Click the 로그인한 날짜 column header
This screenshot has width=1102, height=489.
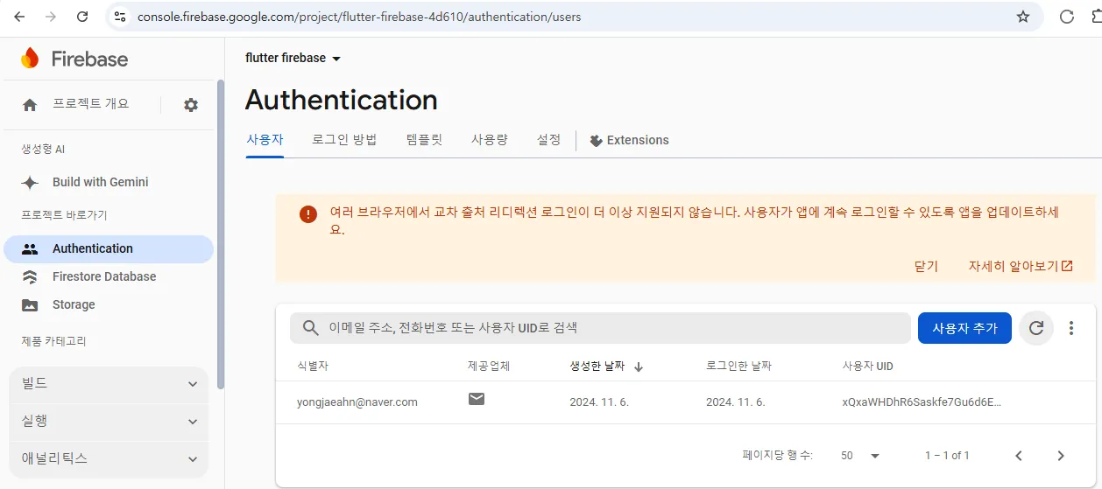click(738, 367)
